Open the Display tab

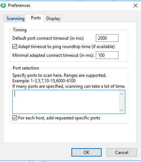click(x=52, y=19)
